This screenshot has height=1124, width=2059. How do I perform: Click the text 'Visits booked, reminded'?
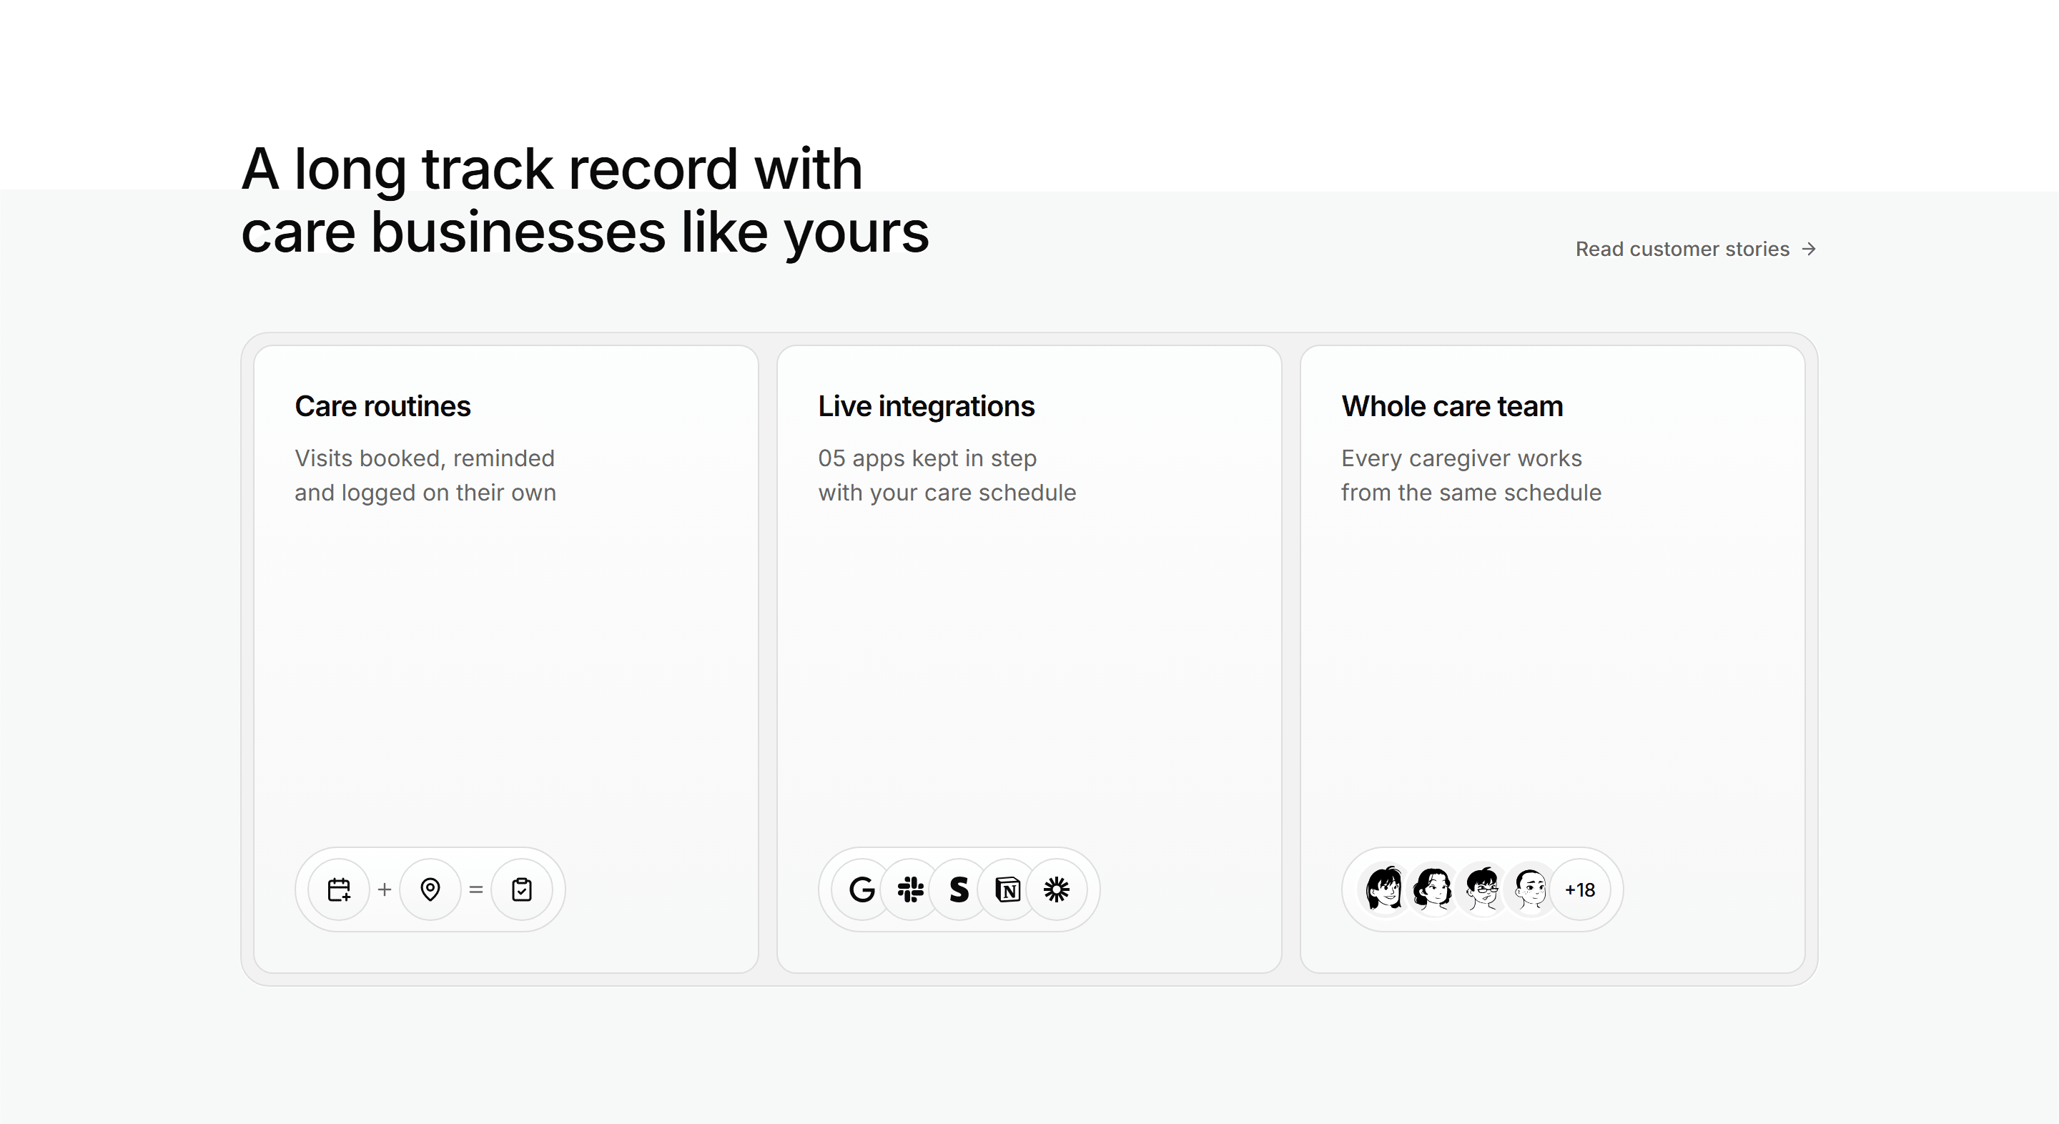[425, 458]
